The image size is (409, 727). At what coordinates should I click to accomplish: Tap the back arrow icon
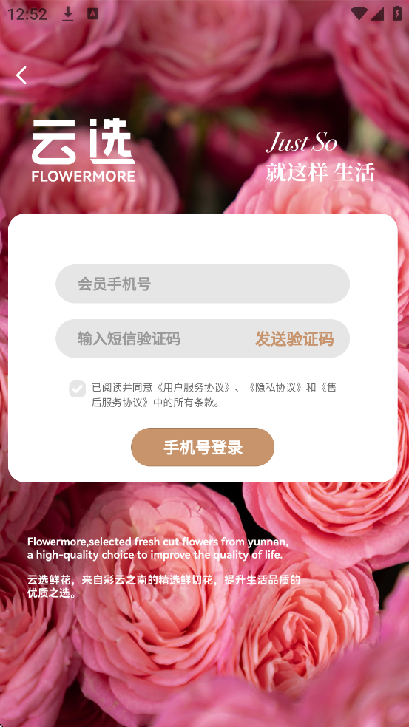(x=21, y=75)
